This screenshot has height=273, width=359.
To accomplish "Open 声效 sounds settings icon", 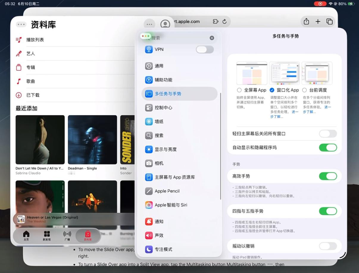I will pos(149,235).
